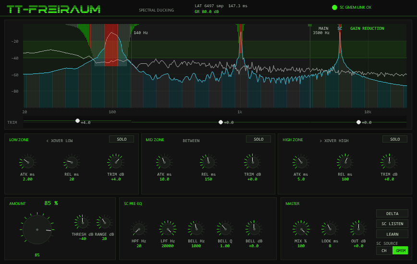
Task: Click the BELL Q knob
Action: click(225, 229)
